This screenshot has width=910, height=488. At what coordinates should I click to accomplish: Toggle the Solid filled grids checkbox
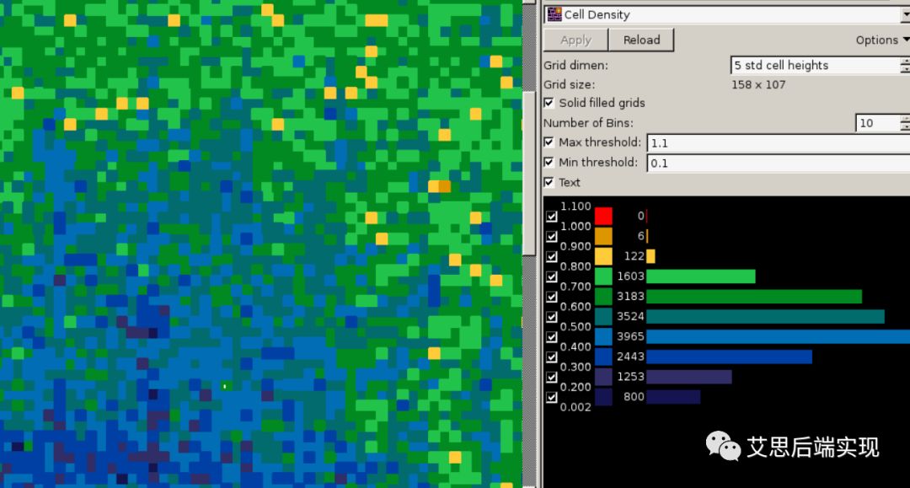point(549,103)
